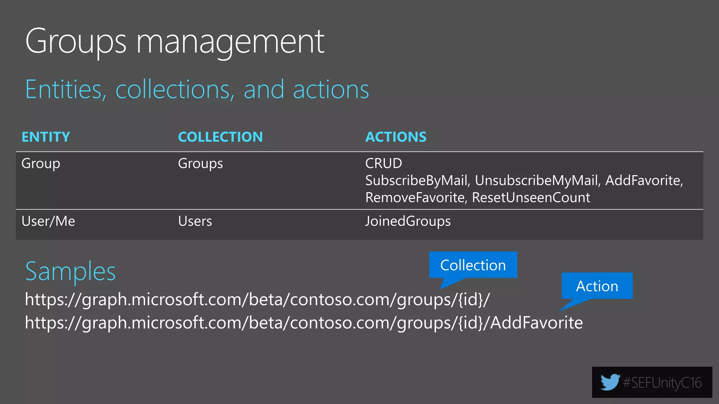Click the Collection callout label

point(473,265)
